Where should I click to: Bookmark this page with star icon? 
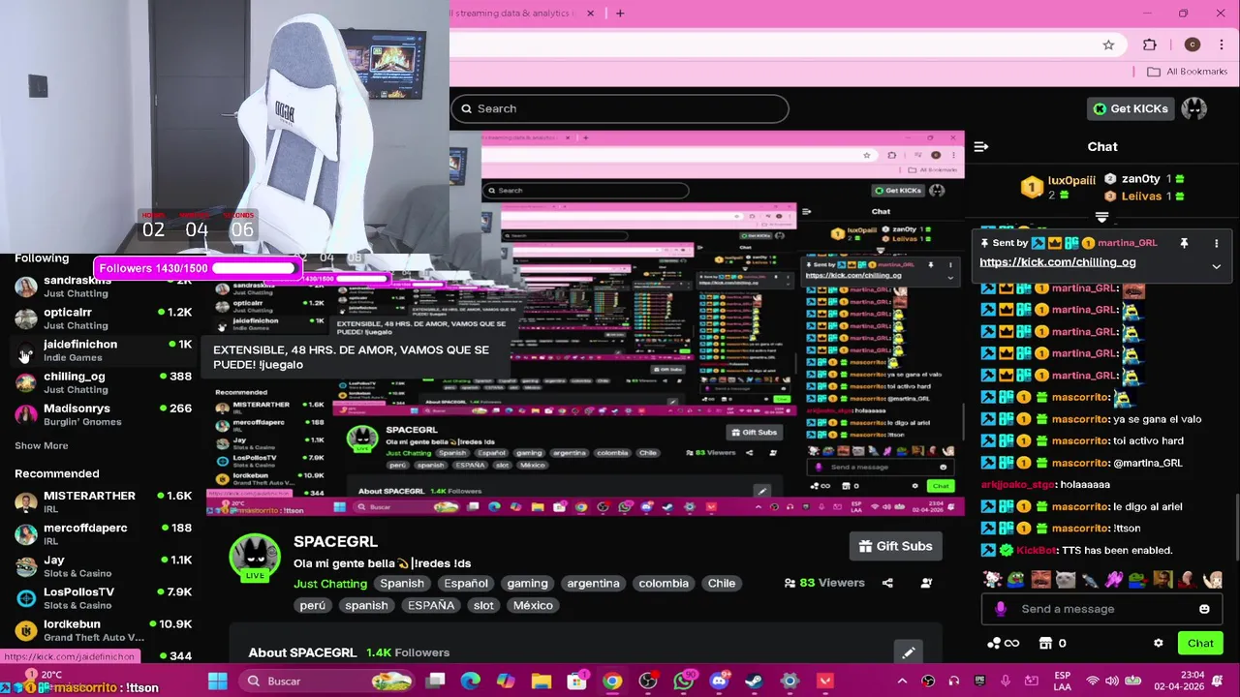click(x=1108, y=45)
